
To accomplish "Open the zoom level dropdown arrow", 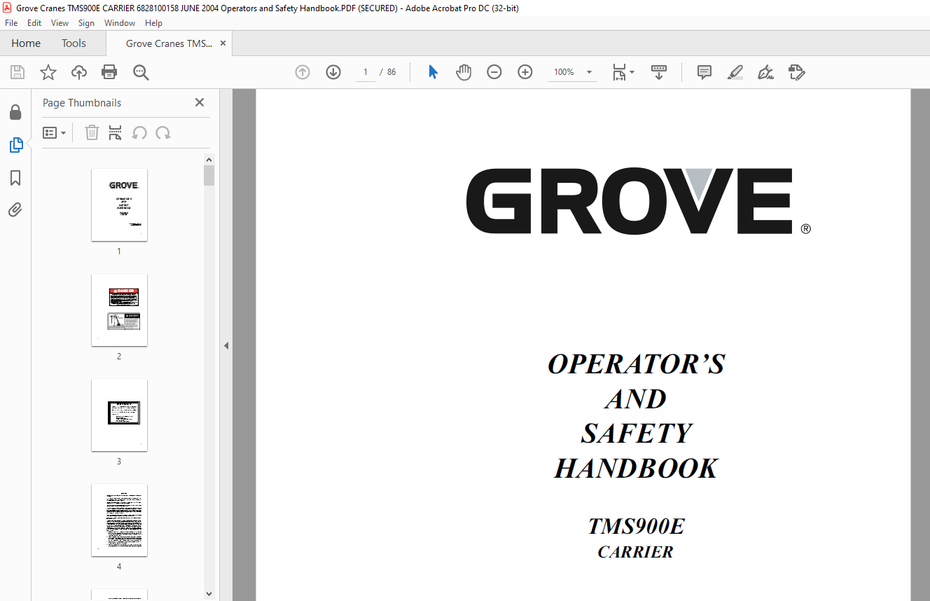I will 589,72.
